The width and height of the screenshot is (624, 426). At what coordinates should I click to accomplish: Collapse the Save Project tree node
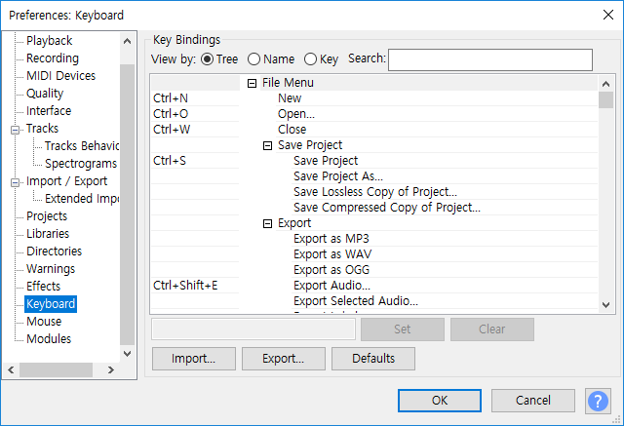click(x=268, y=145)
